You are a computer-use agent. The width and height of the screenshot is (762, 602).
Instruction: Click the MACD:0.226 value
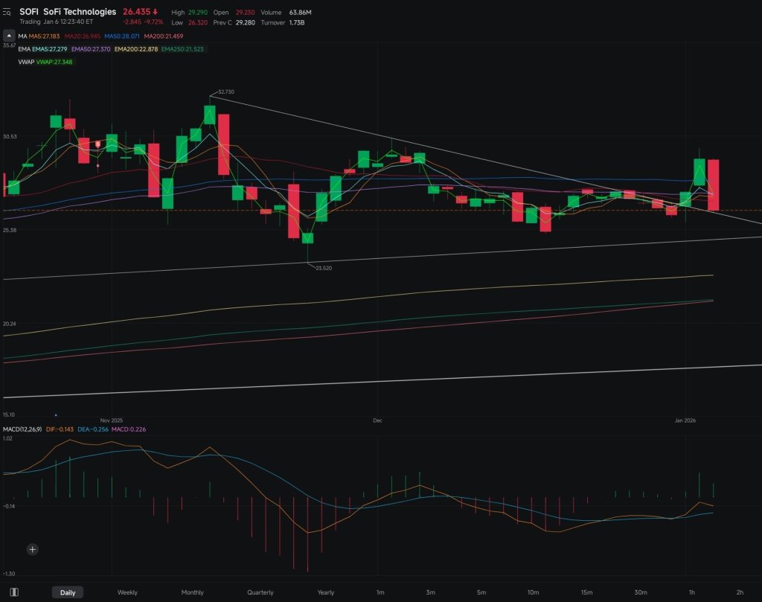[129, 429]
